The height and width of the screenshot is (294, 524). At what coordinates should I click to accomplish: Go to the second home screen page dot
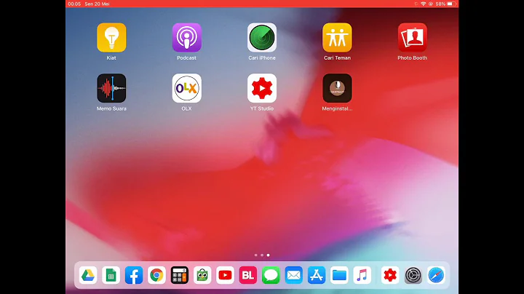pyautogui.click(x=262, y=255)
